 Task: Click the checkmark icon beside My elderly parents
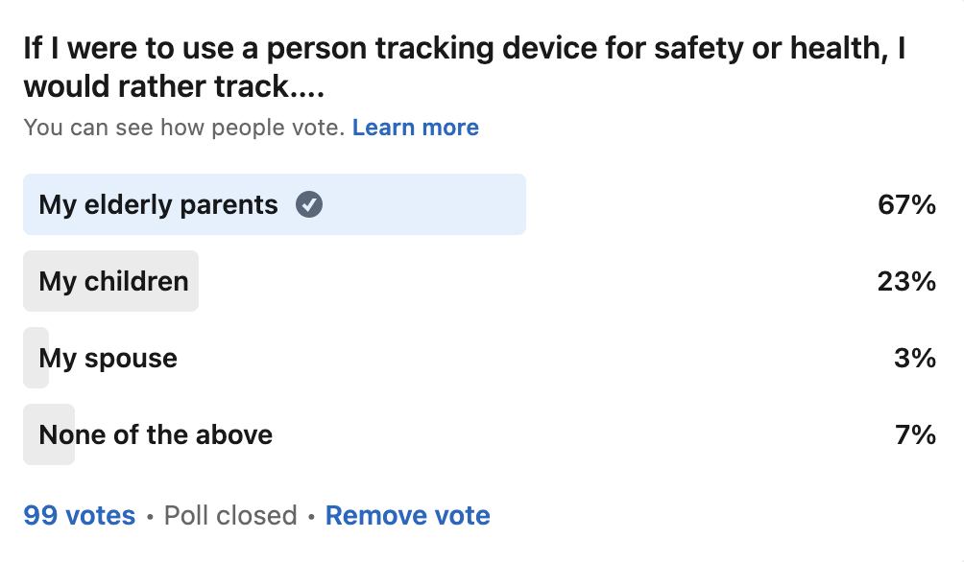(x=309, y=204)
